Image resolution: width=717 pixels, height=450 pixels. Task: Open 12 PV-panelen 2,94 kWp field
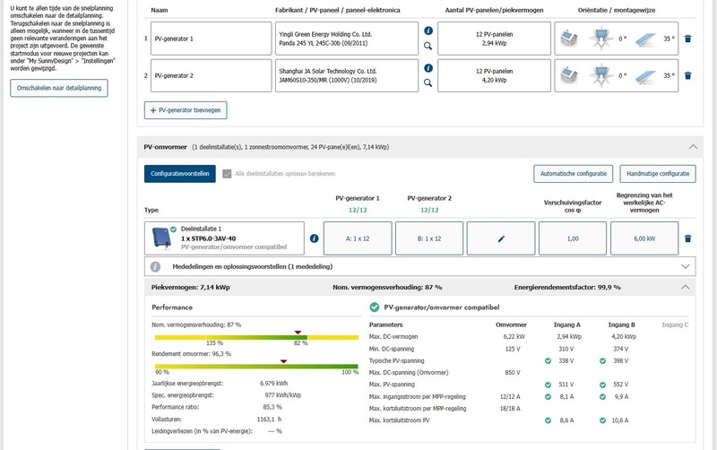494,39
